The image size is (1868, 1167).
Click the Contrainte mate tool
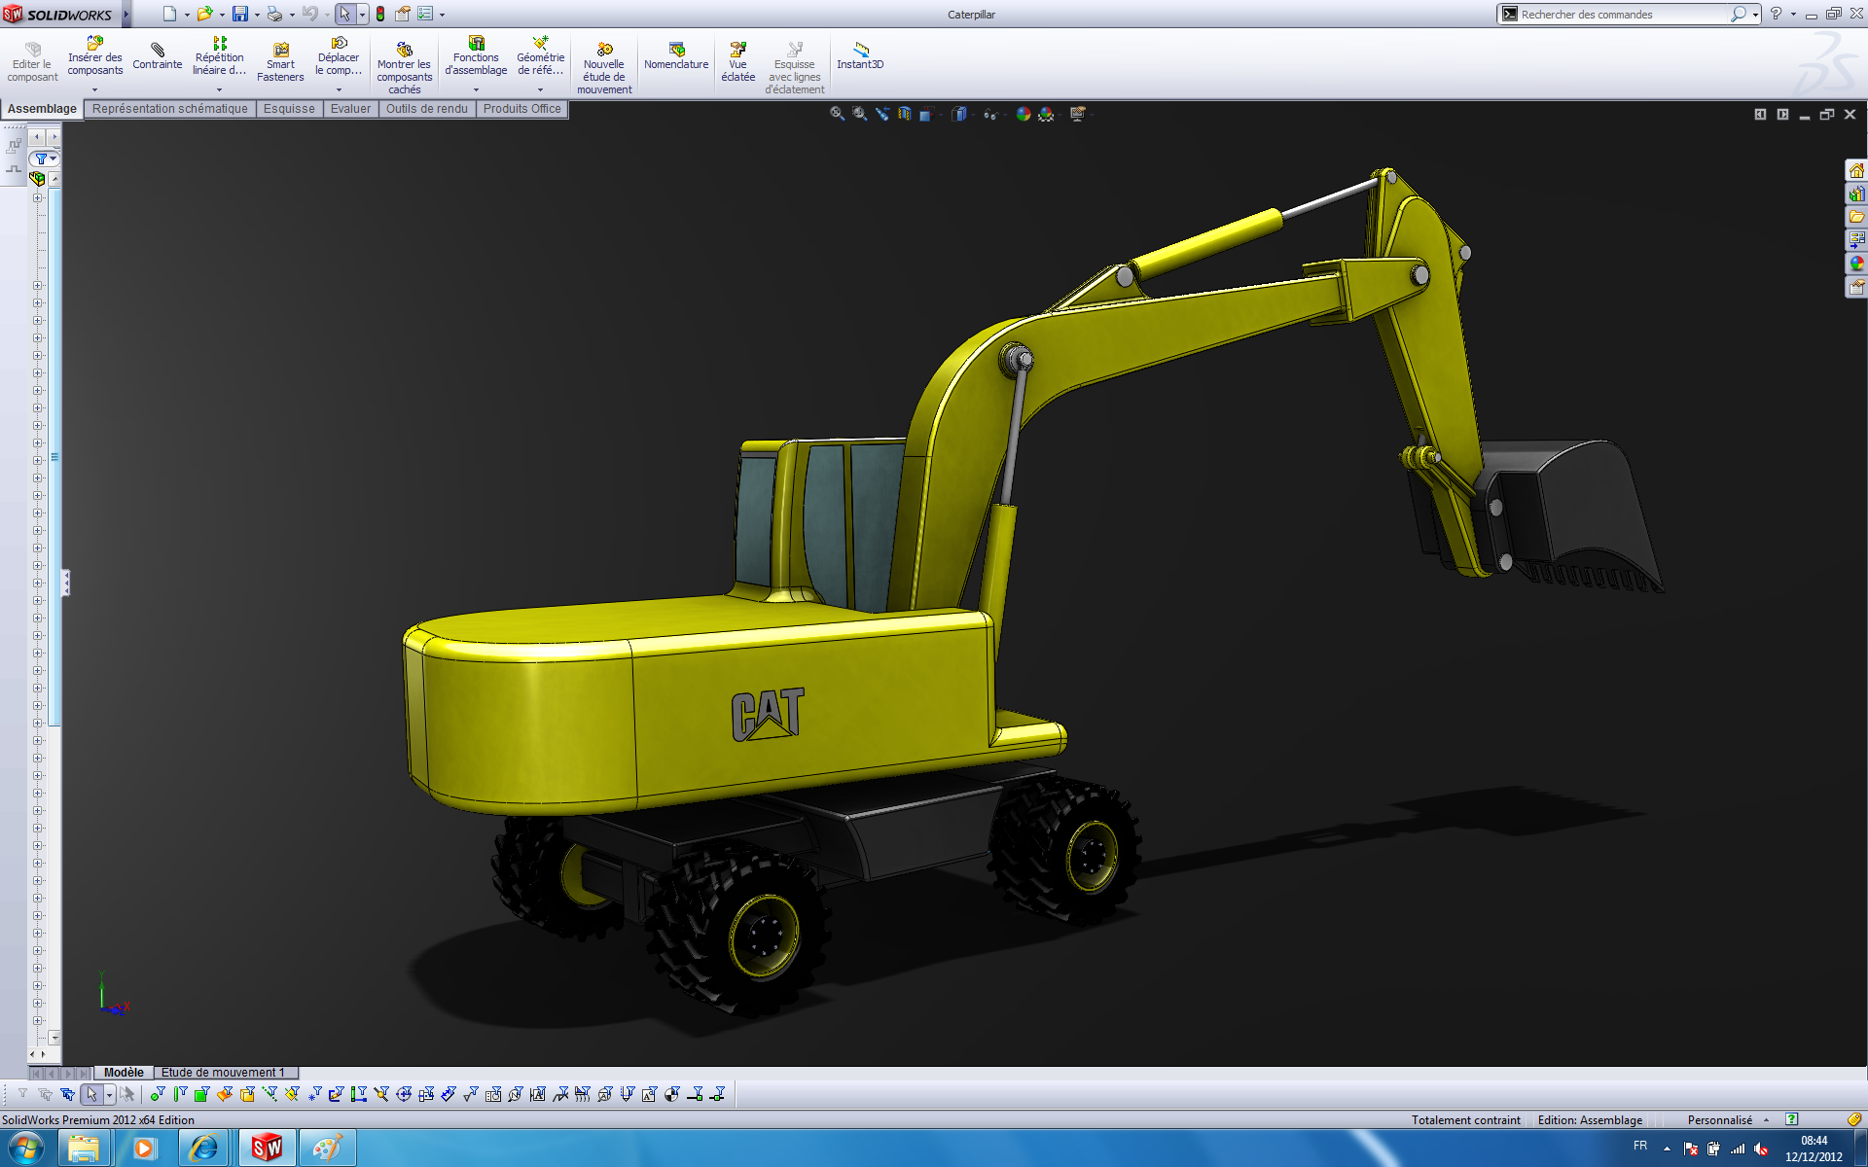point(157,56)
